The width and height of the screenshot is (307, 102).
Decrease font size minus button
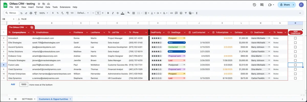point(93,13)
